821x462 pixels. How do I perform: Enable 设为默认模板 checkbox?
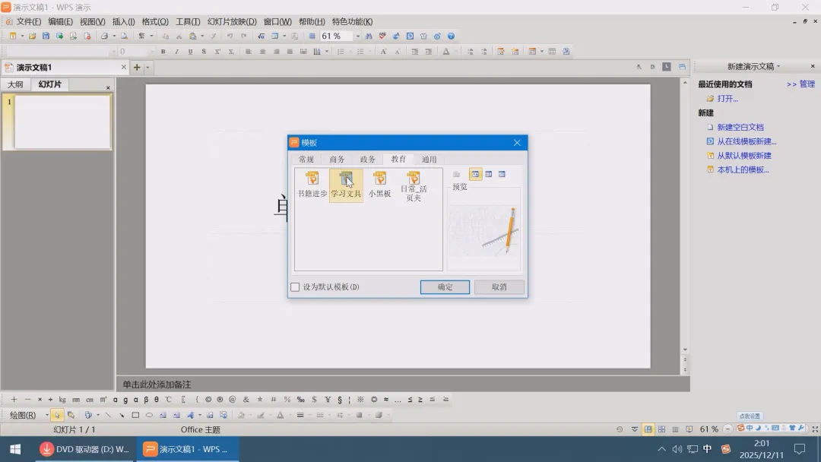(295, 286)
